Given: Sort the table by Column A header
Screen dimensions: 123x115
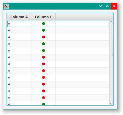Looking at the screenshot, I should tap(19, 17).
